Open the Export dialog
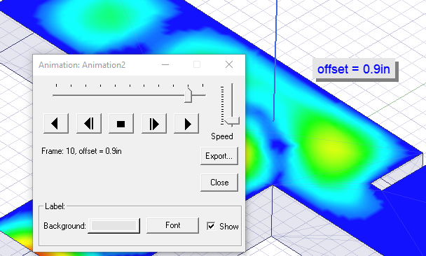 pyautogui.click(x=219, y=156)
